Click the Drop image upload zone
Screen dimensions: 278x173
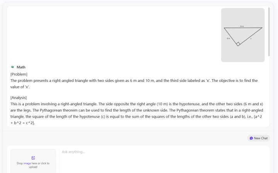click(33, 161)
